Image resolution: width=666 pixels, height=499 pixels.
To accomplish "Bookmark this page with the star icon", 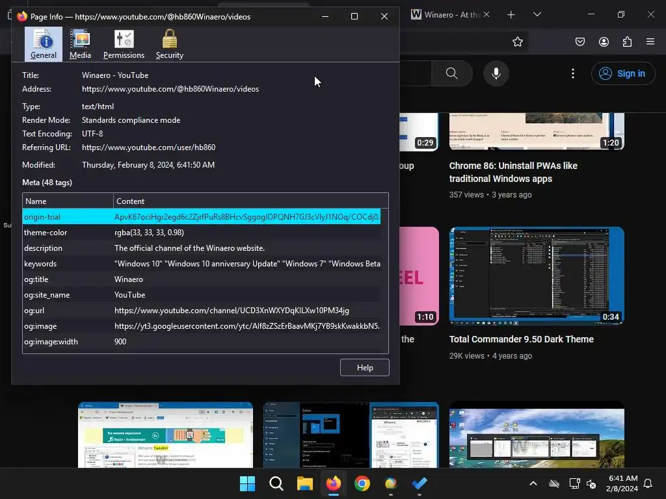I will click(x=517, y=42).
